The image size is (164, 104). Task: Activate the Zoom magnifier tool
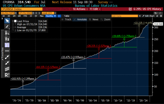(x=105, y=19)
